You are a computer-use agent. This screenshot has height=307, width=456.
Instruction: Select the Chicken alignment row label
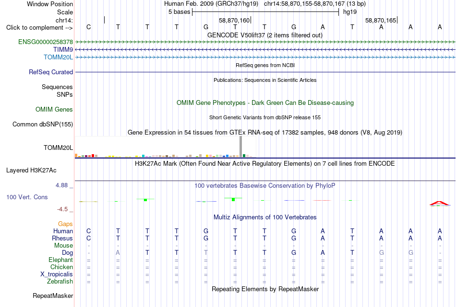61,267
